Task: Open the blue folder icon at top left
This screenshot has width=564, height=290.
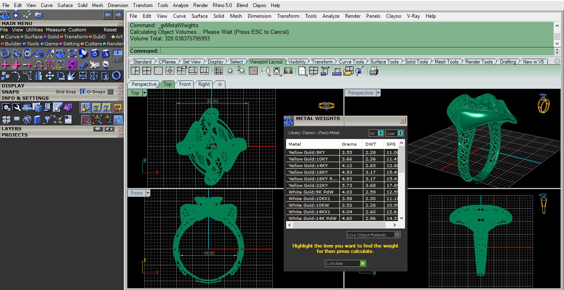Action: point(39,15)
